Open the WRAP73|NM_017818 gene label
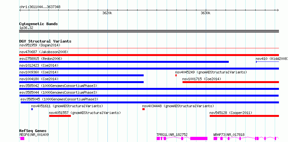 coord(229,135)
